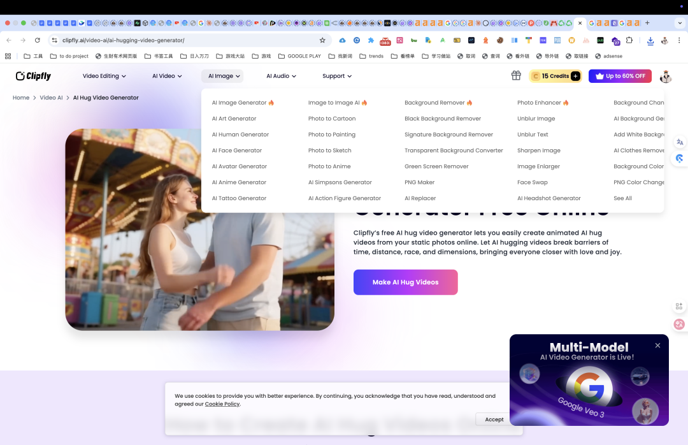The image size is (688, 445).
Task: Open AI Action Figure Generator
Action: pyautogui.click(x=345, y=198)
